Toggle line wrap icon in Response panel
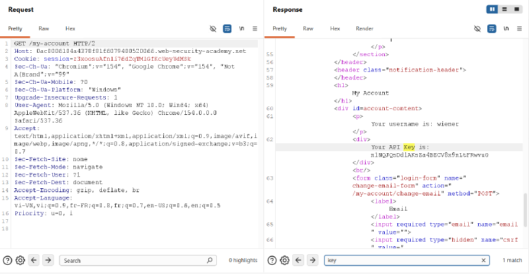 coord(492,28)
